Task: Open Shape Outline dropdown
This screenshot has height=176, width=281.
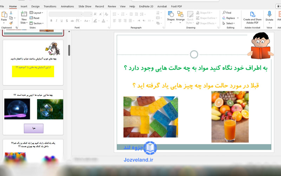Action: 207,18
